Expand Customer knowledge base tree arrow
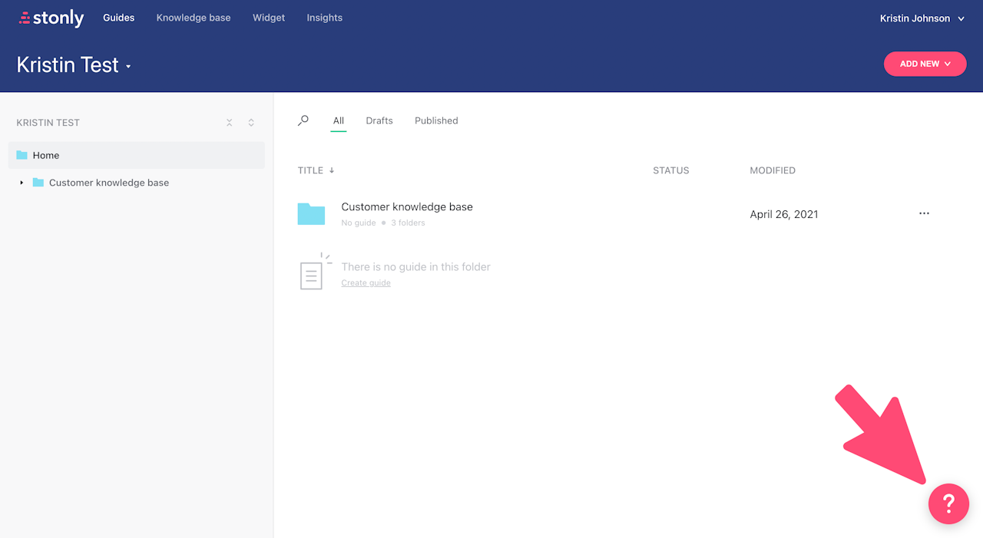Image resolution: width=983 pixels, height=538 pixels. tap(22, 183)
